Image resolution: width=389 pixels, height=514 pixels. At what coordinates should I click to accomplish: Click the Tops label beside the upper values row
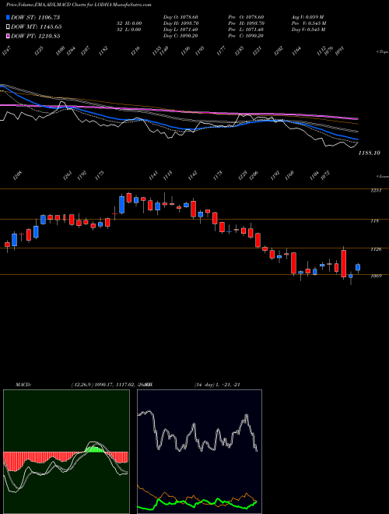coord(383,52)
